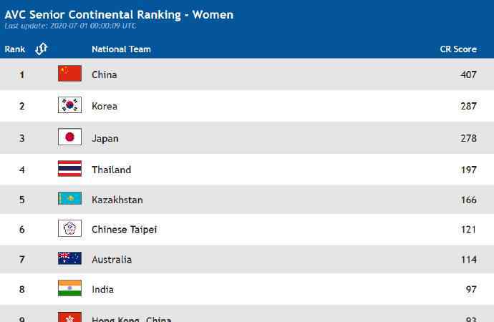Click the National Team column header
This screenshot has height=322, width=494.
121,49
